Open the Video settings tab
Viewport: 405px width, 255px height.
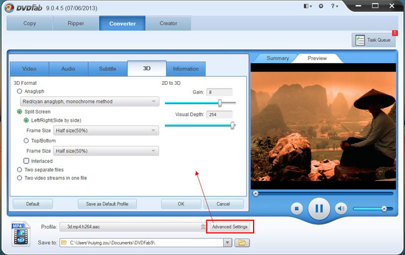coord(29,69)
